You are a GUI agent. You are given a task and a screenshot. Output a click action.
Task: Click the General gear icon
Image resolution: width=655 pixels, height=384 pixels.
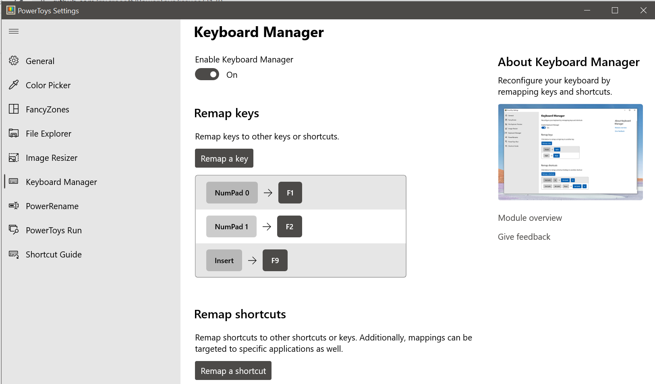point(14,61)
